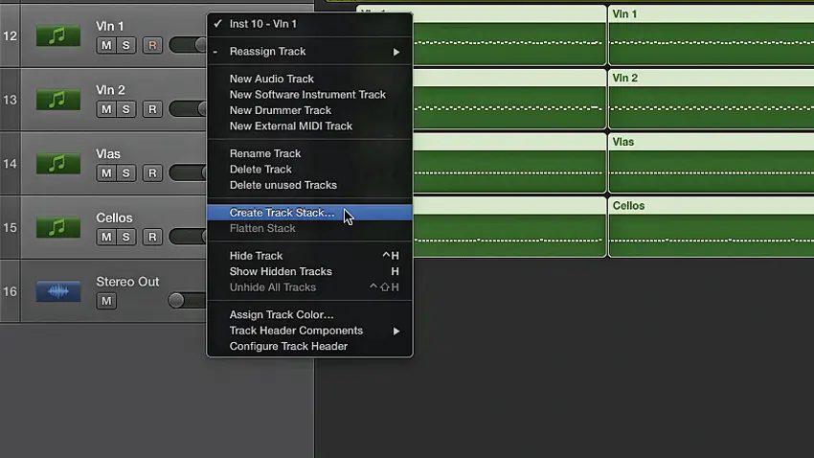Mute the Stereo Out track
The width and height of the screenshot is (814, 458).
(x=105, y=301)
